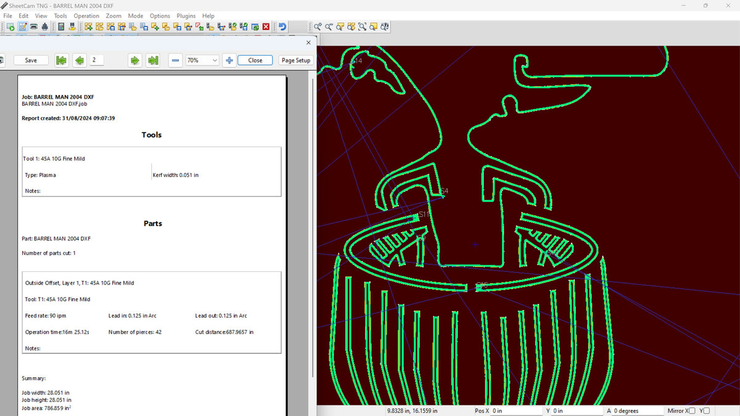
Task: Close the print preview with the X icon
Action: (x=309, y=43)
